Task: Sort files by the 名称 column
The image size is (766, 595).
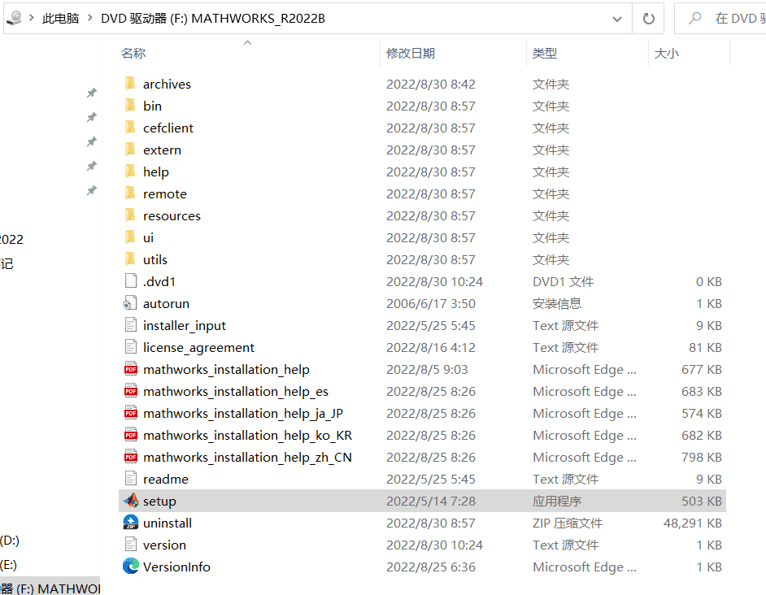Action: (133, 53)
